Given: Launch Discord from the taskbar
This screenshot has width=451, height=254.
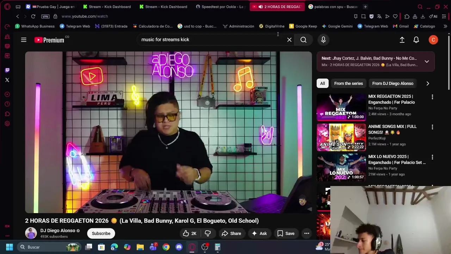Looking at the screenshot, I should coord(179,247).
